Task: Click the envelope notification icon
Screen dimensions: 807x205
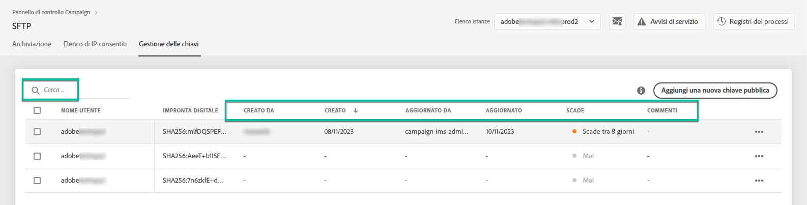Action: click(617, 21)
